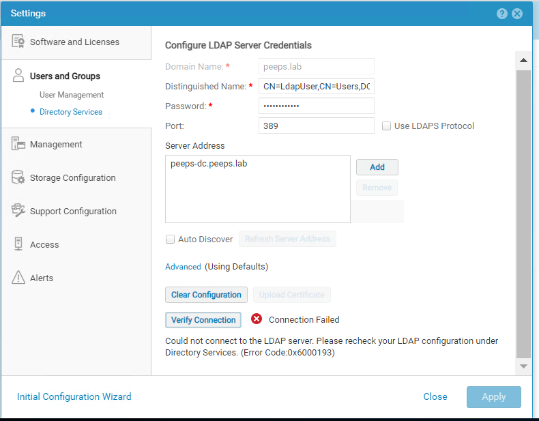Add a server address with Add button

377,167
